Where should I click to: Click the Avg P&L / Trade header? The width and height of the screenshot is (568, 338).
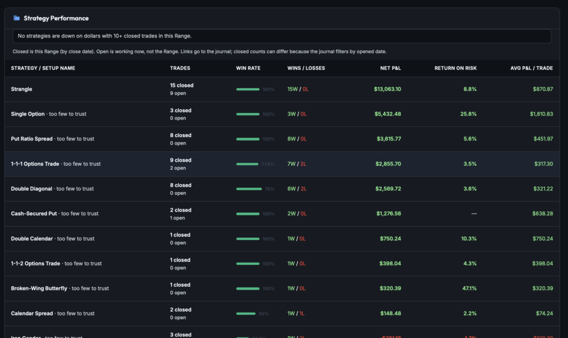pos(531,68)
